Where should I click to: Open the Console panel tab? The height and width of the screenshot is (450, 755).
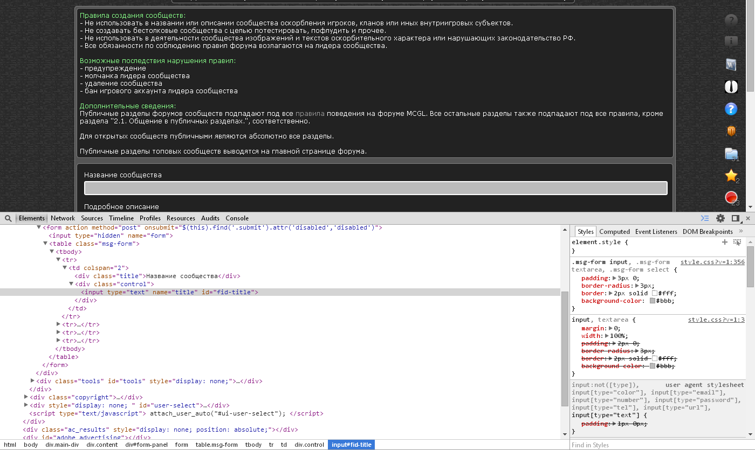coord(237,218)
